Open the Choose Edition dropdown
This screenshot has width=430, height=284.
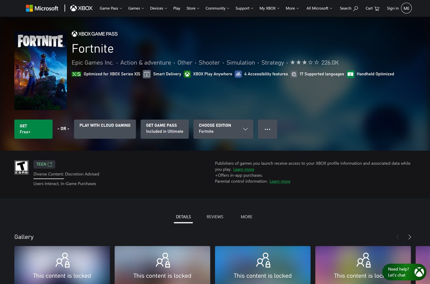coord(223,129)
